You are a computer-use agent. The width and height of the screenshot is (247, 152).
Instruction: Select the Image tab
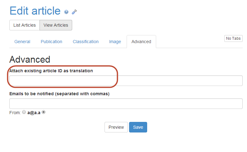(115, 42)
